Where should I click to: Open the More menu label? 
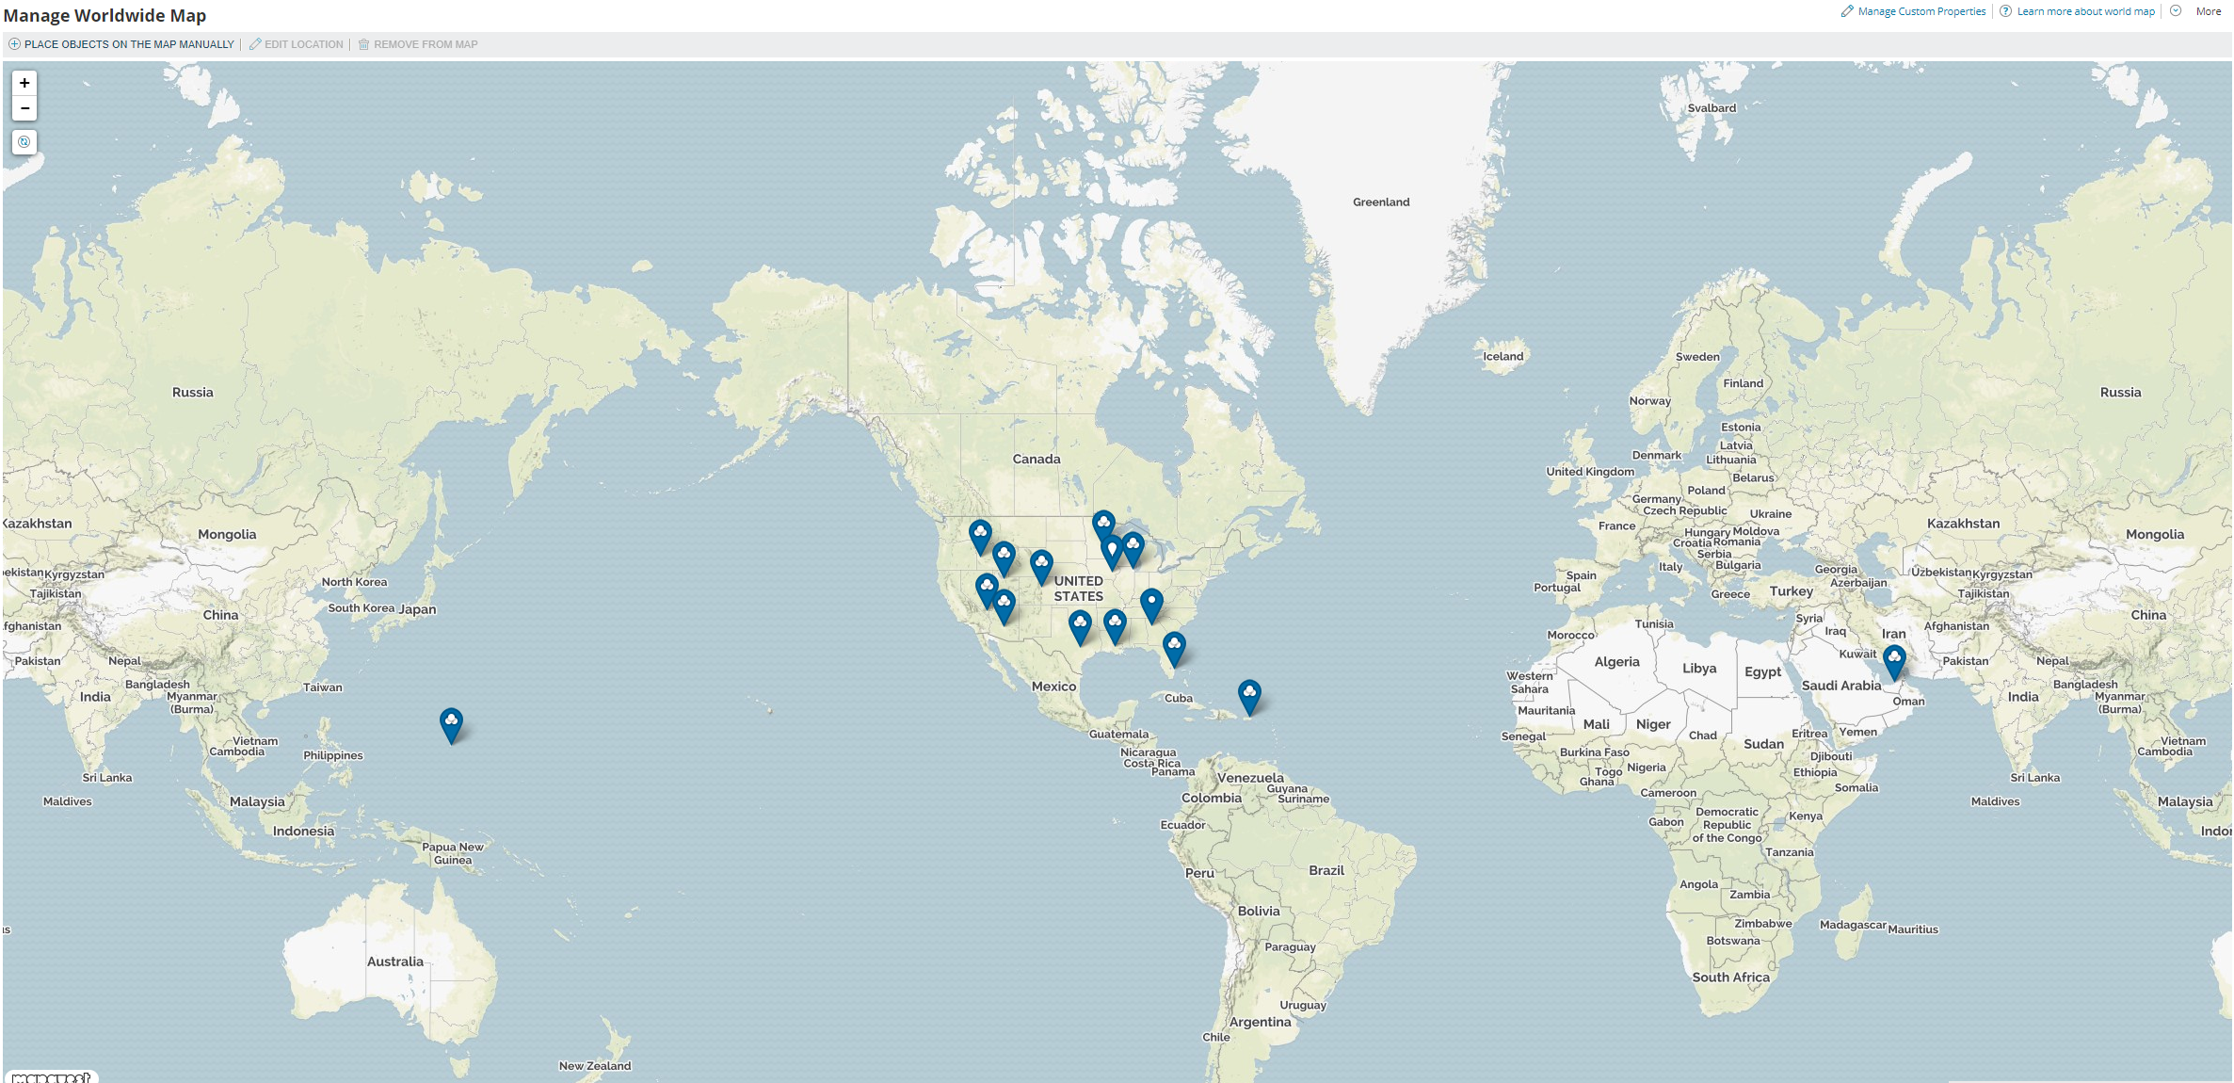(2208, 11)
